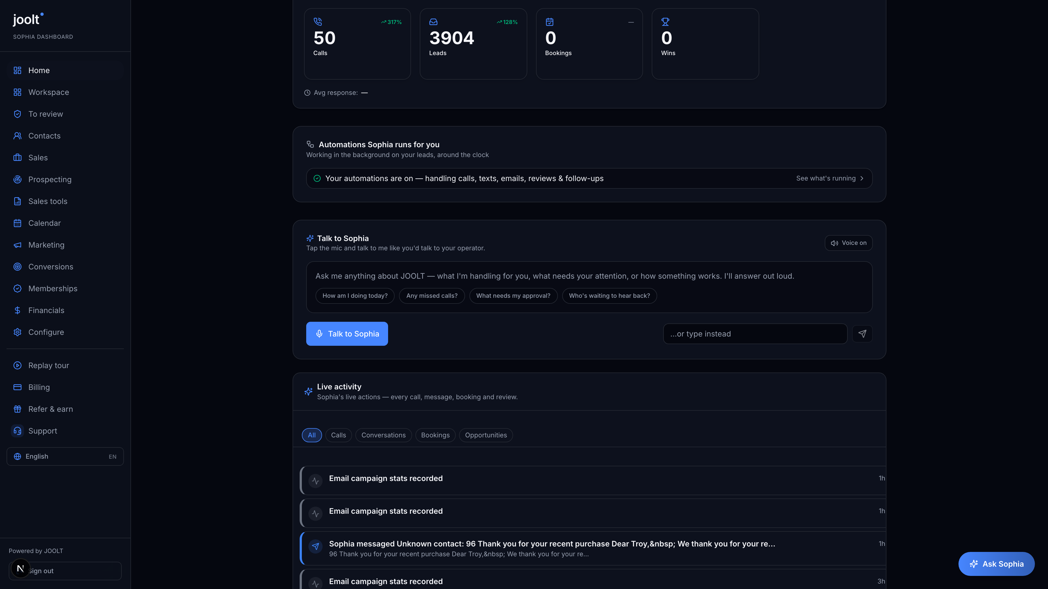Image resolution: width=1048 pixels, height=589 pixels.
Task: Open Configure gear icon
Action: (17, 332)
